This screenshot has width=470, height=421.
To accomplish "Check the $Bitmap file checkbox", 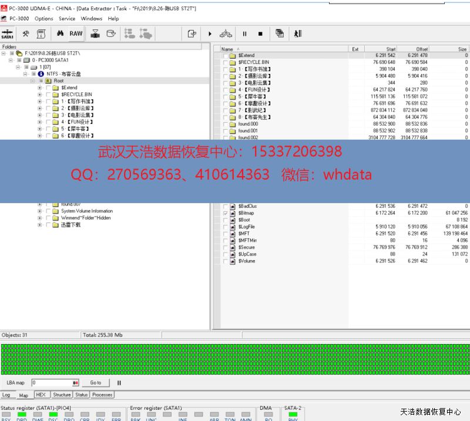I will (225, 213).
